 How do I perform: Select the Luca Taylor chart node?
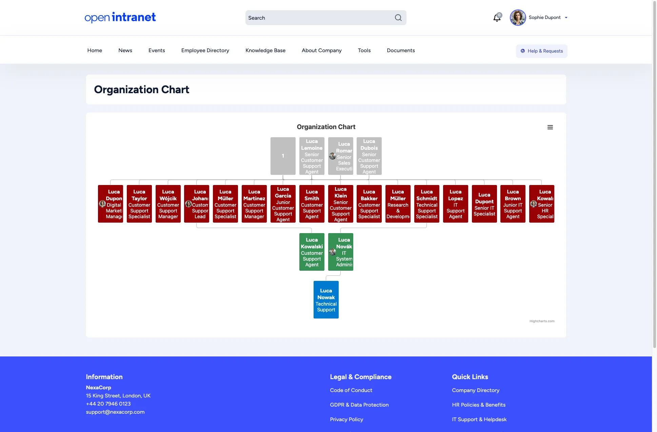139,204
